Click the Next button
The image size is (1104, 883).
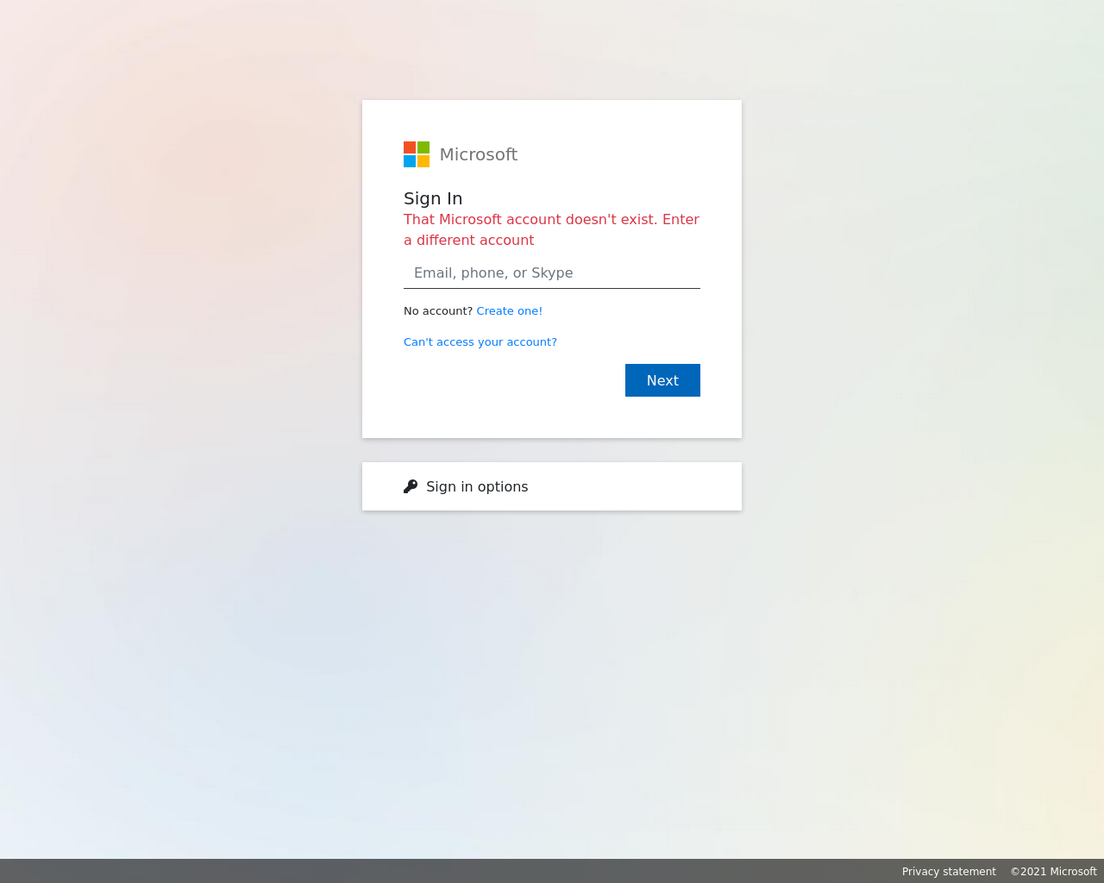[662, 380]
